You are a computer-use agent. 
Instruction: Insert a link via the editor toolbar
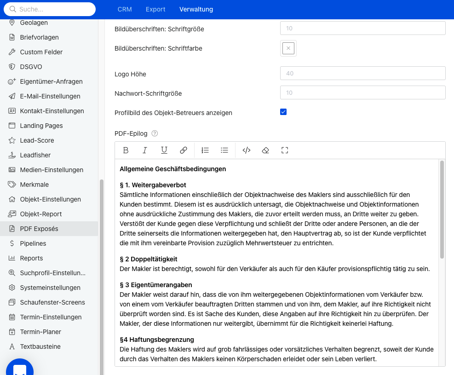point(183,150)
